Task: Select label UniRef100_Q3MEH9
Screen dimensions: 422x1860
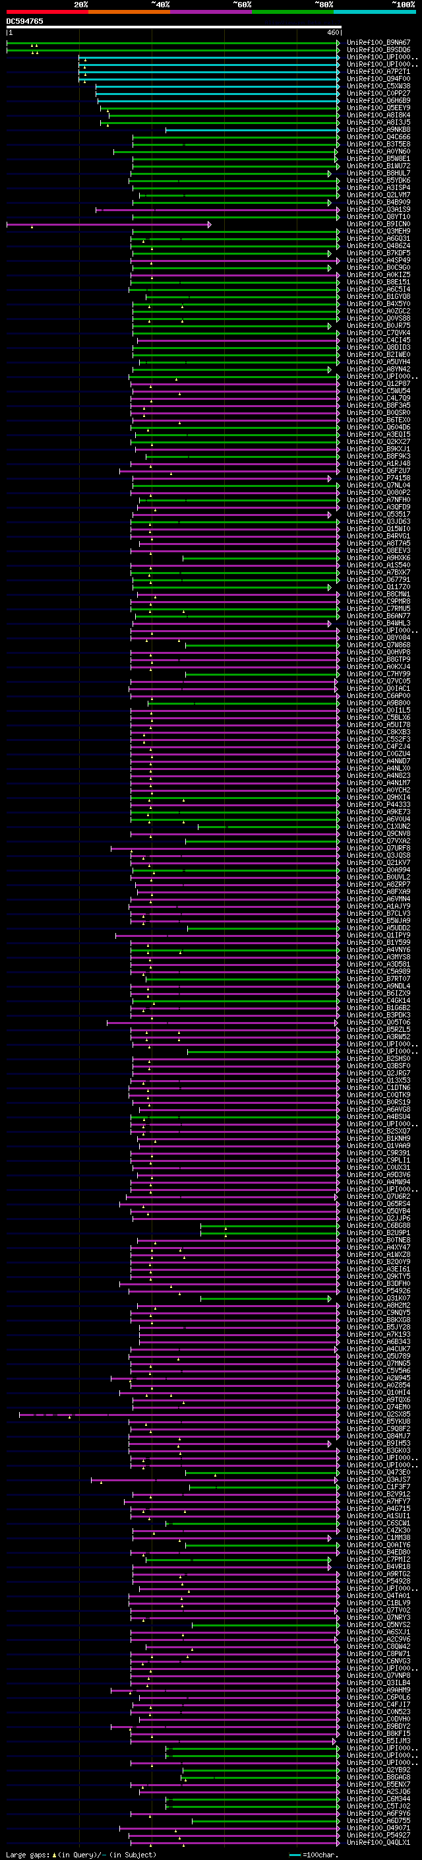Action: click(x=378, y=231)
